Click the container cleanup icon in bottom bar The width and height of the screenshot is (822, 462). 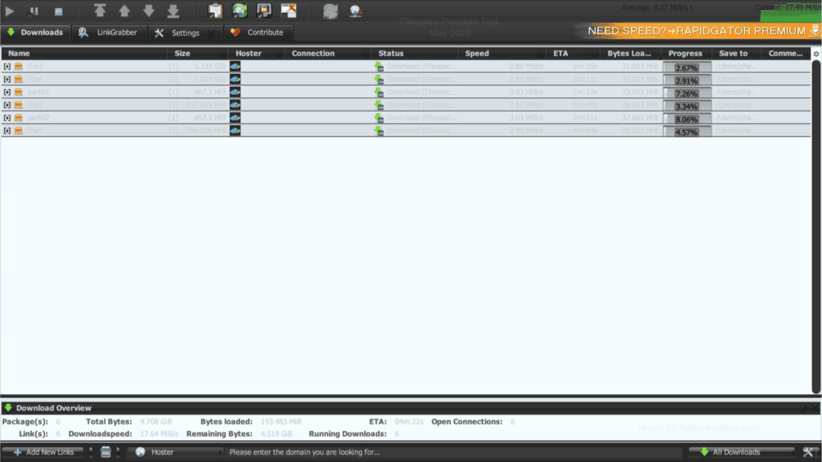(105, 452)
